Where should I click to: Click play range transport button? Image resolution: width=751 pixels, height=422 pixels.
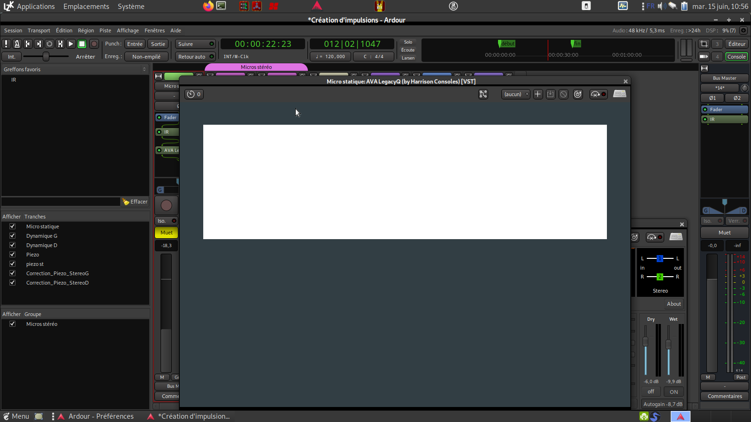click(x=60, y=44)
